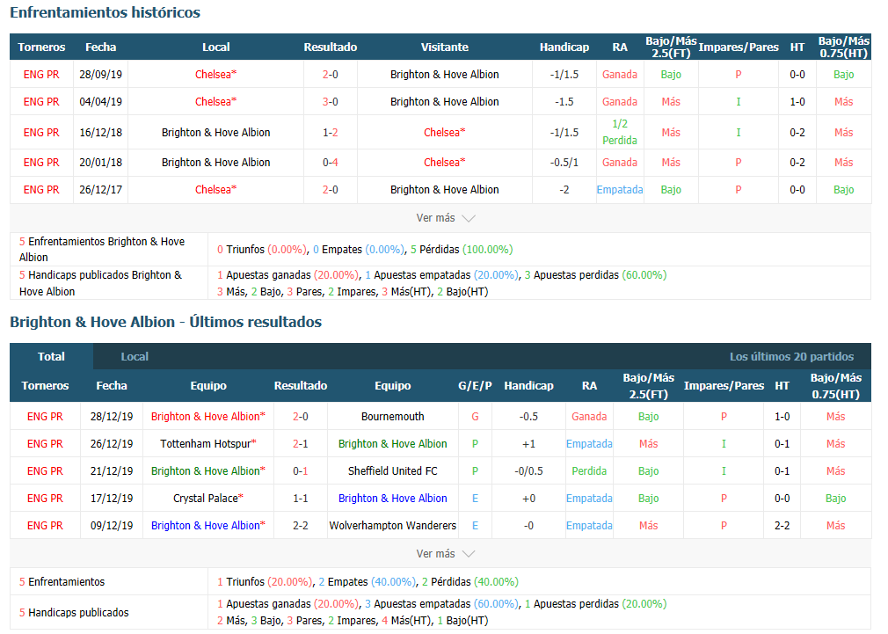Select '3 Apuestas empatadas (60.00%)' statistic

coord(441,604)
